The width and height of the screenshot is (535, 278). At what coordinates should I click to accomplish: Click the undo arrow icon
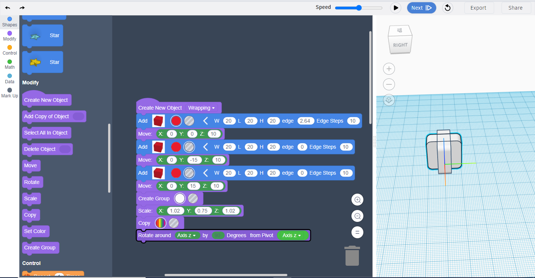tap(7, 8)
